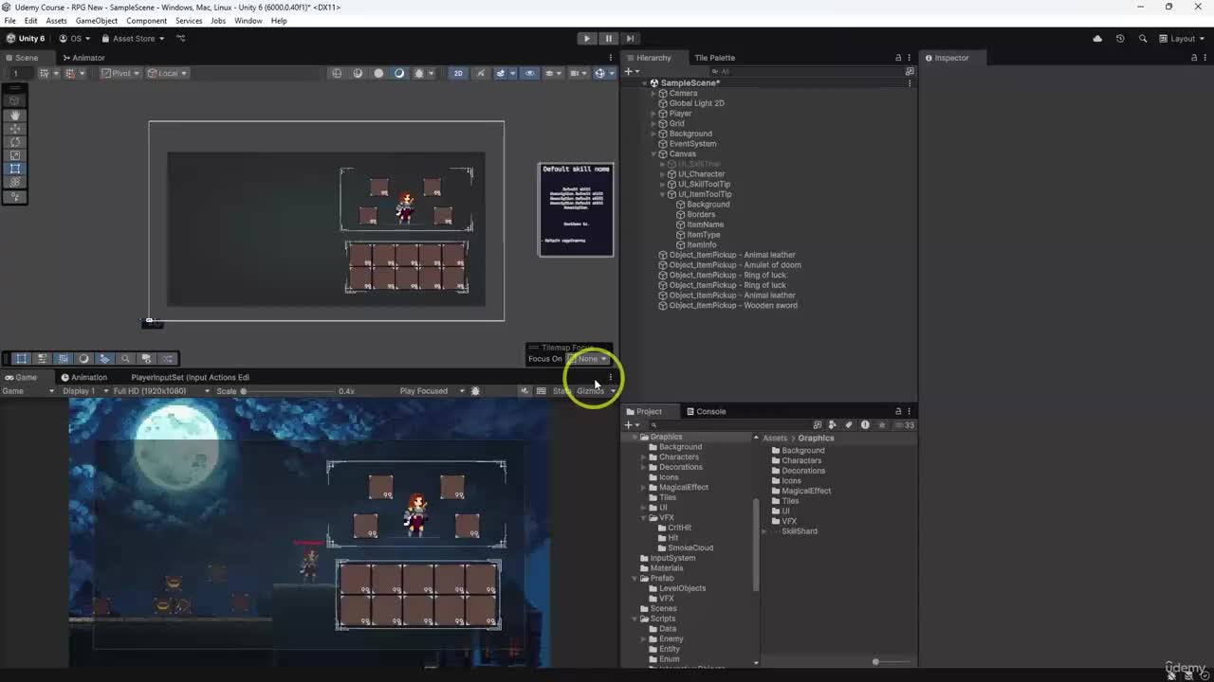This screenshot has height=682, width=1214.
Task: Toggle Mute Audio in the Game view
Action: coord(524,391)
